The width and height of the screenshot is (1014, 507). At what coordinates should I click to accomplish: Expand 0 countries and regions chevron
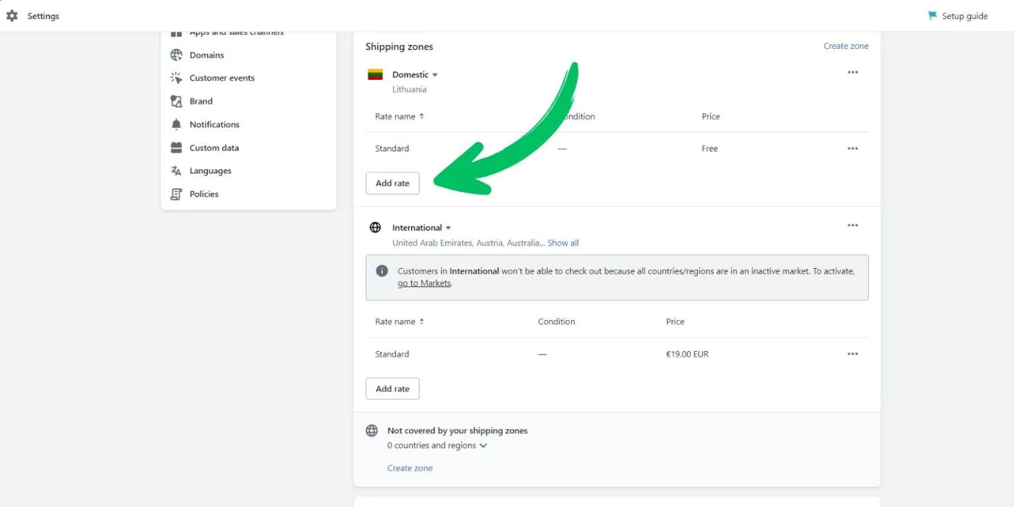[x=483, y=446]
